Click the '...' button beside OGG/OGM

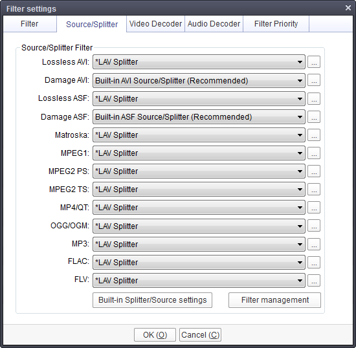click(x=314, y=226)
